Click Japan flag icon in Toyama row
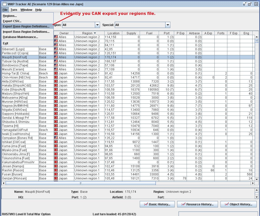 point(56,126)
